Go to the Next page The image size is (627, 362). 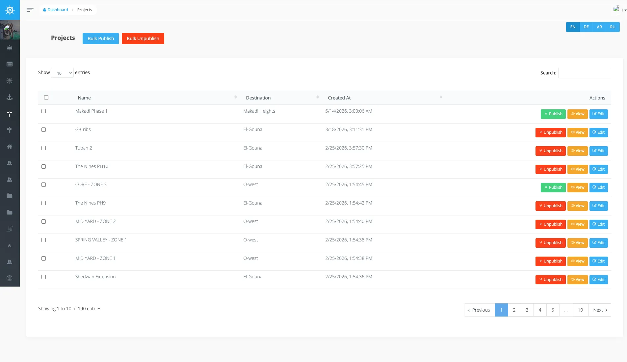click(600, 310)
